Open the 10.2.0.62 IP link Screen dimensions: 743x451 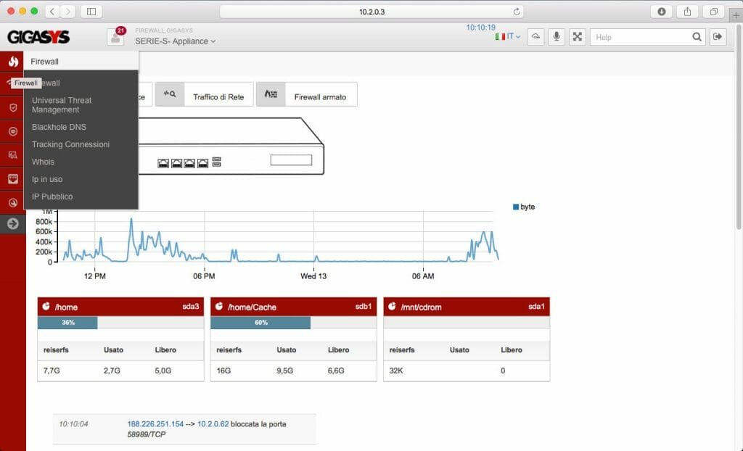[x=213, y=424]
